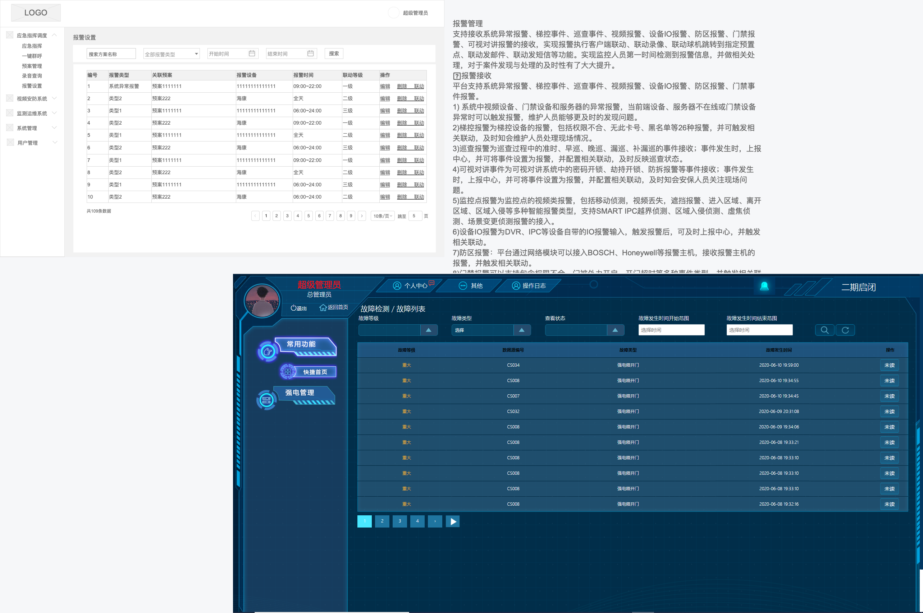
Task: Click 未读 button for CS032 fault row
Action: click(889, 411)
